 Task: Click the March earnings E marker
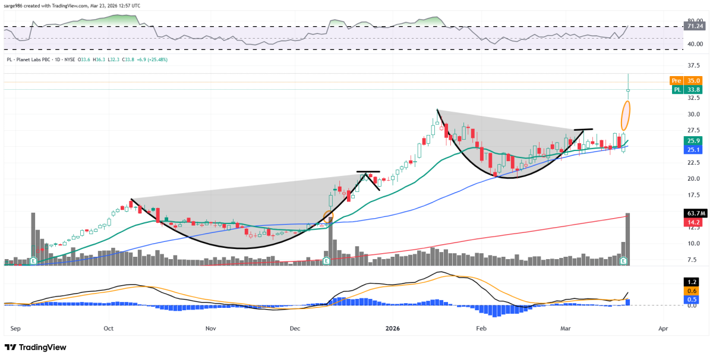623,260
